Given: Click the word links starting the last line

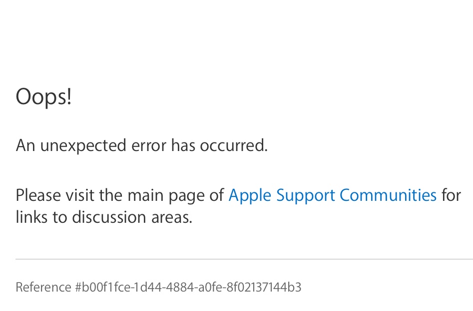Looking at the screenshot, I should coord(30,217).
